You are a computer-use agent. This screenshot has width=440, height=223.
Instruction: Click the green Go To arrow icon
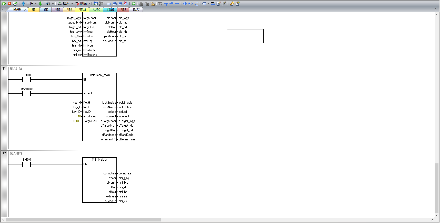point(134,4)
